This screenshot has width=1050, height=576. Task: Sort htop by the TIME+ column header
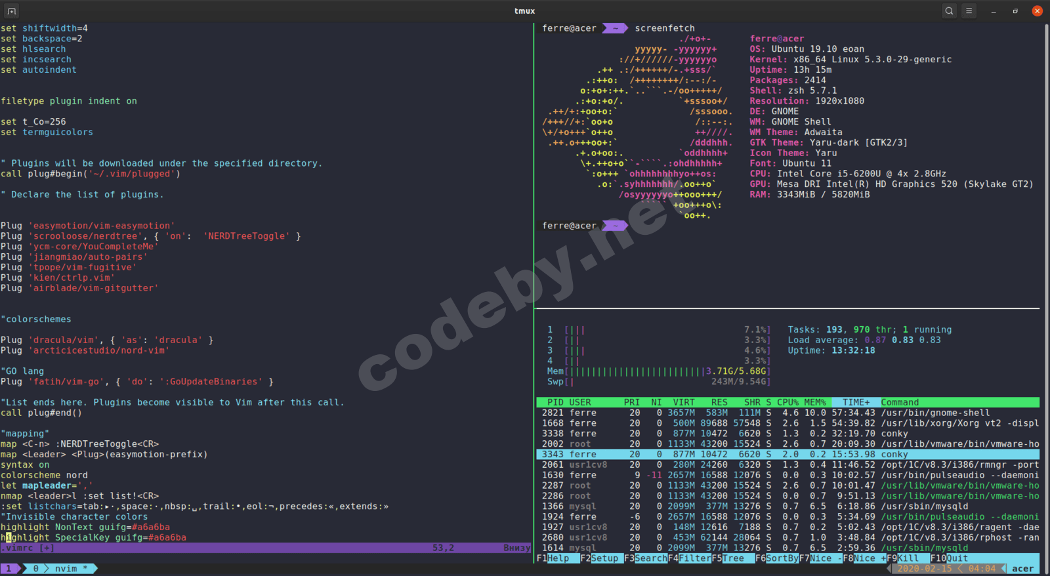(x=856, y=402)
